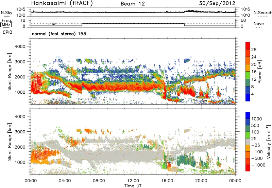This screenshot has height=188, width=272.
Task: Pick the red swatch below -1000 m/s
Action: 248,168
